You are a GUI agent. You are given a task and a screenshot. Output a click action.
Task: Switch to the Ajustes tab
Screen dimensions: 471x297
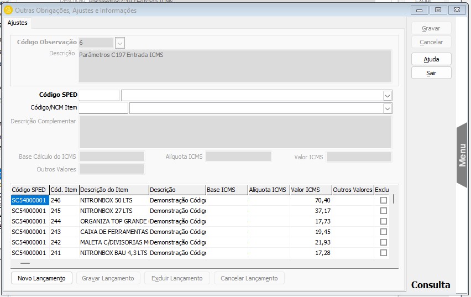click(18, 23)
